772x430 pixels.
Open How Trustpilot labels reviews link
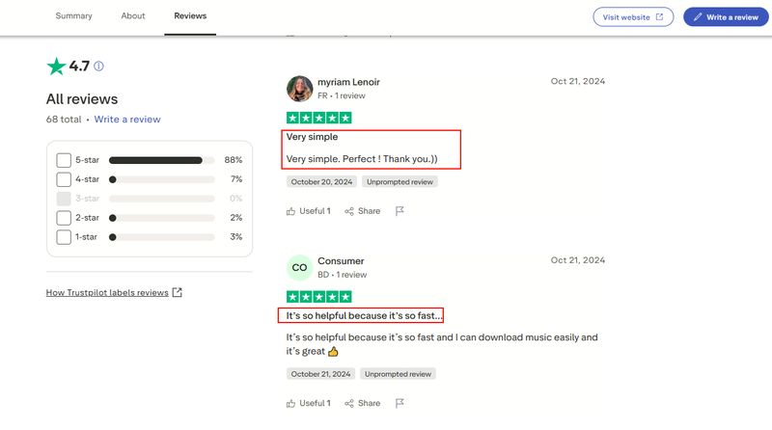pos(107,292)
